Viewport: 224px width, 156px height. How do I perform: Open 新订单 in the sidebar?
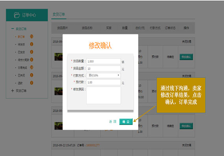tap(21, 37)
